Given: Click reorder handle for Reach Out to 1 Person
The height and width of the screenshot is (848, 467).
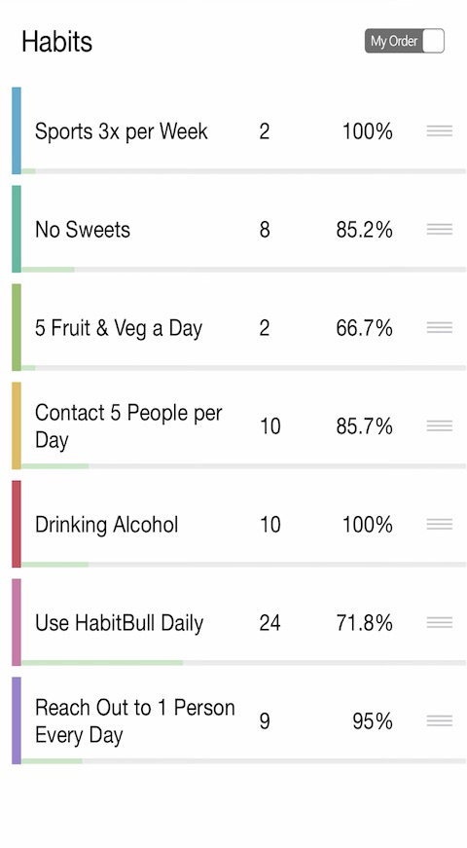Looking at the screenshot, I should point(439,720).
